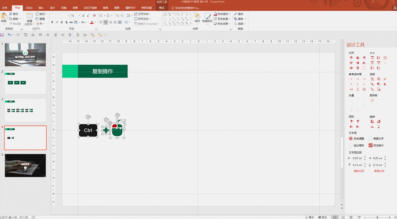Viewport: 397px width, 219px height.
Task: Select the 根据文字 radio button
Action: click(370, 138)
